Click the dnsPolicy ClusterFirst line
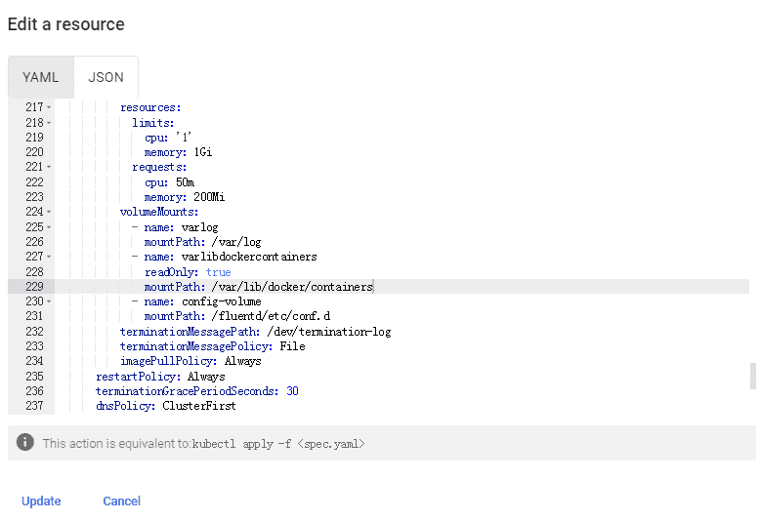 166,406
